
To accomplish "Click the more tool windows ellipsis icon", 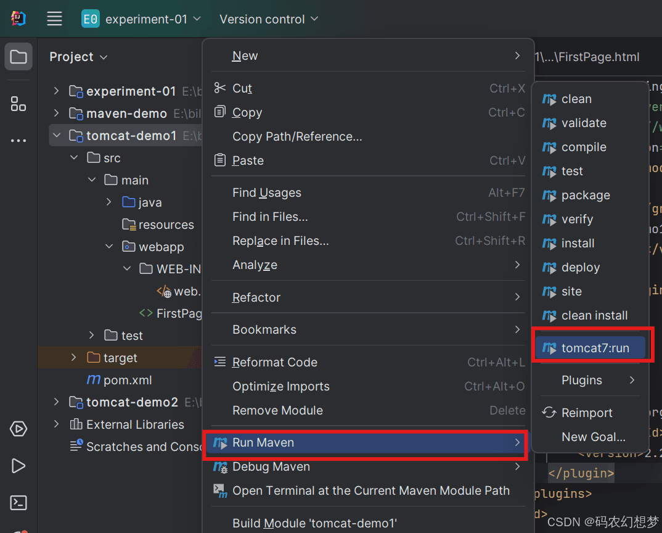I will (x=18, y=141).
